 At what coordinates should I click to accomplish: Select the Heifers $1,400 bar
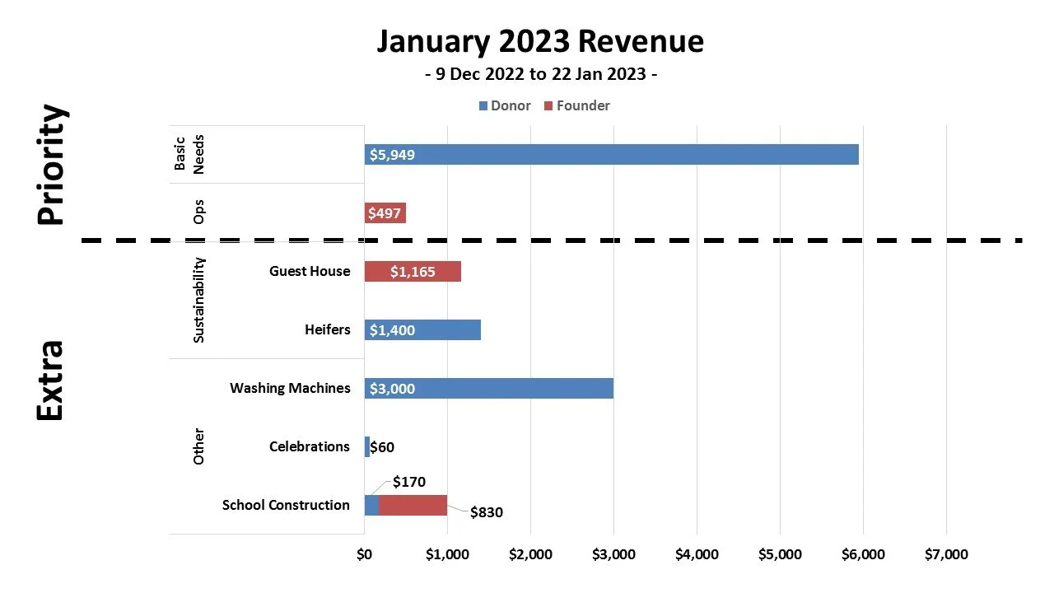(x=422, y=329)
